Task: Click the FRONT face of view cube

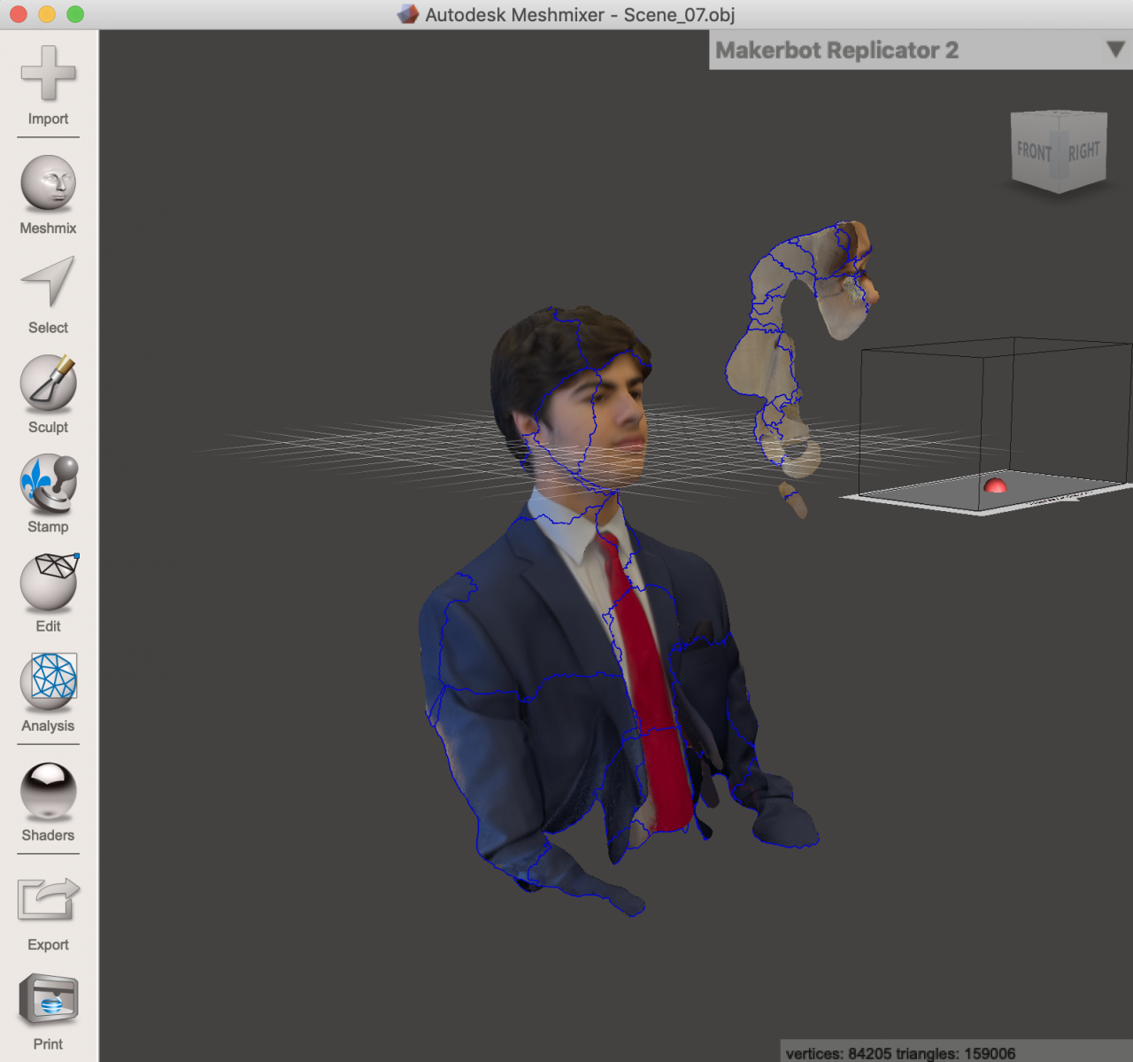Action: tap(1034, 152)
